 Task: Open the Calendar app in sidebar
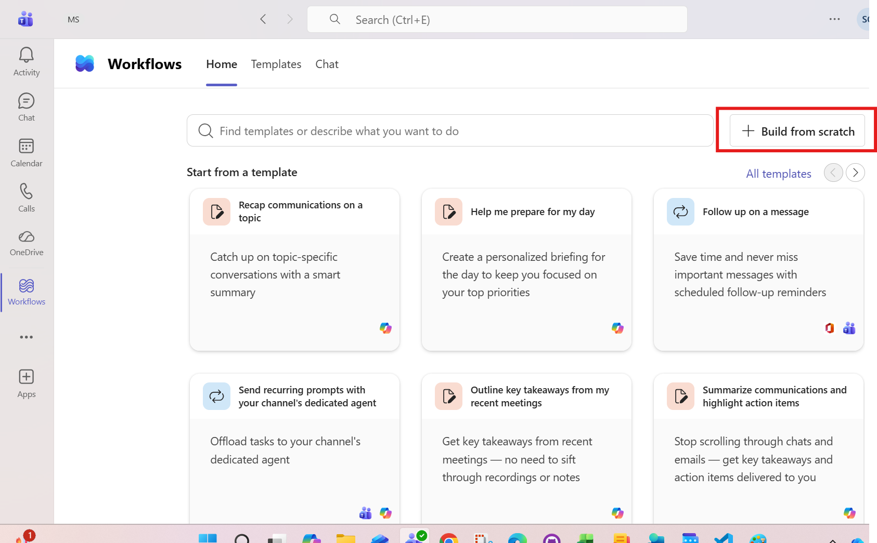tap(27, 153)
